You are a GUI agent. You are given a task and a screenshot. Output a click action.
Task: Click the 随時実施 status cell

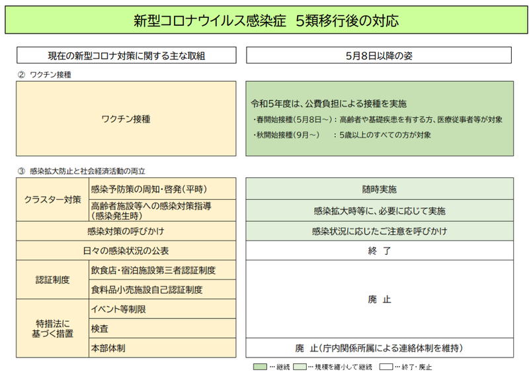click(x=380, y=189)
